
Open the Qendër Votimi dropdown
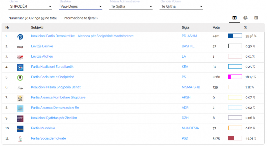click(x=181, y=6)
